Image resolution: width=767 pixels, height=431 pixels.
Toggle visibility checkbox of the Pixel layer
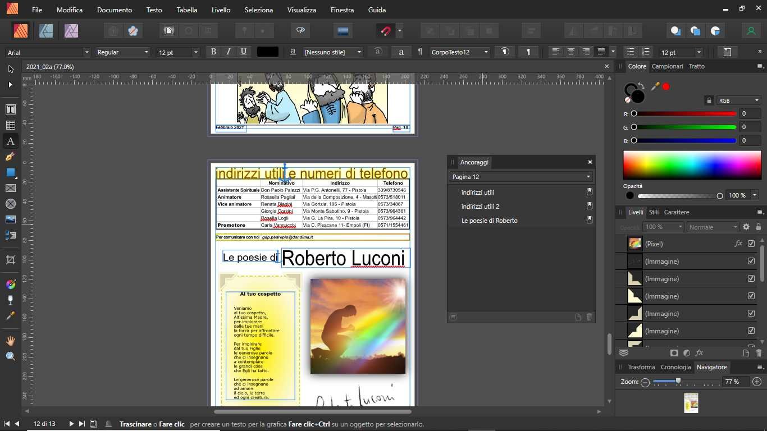tap(751, 244)
